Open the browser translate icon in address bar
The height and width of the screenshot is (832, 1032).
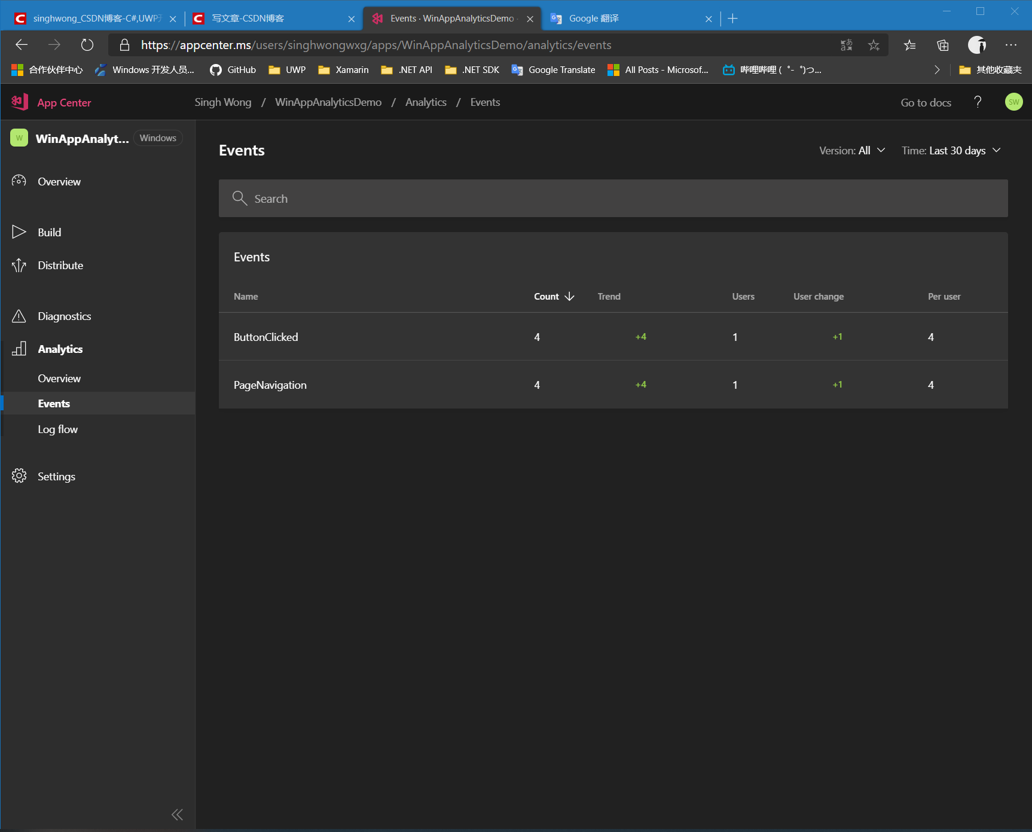click(x=847, y=45)
